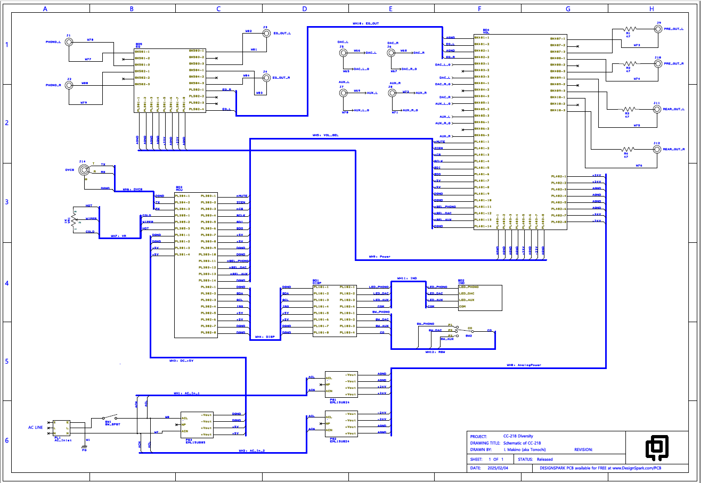Select the J5 DAC_L jack symbol
This screenshot has width=701, height=483.
coord(342,53)
